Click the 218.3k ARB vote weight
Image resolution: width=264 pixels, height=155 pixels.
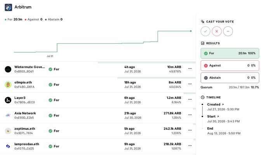point(172,144)
